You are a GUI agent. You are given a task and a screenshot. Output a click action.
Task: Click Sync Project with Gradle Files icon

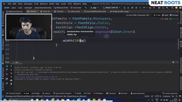pyautogui.click(x=159, y=8)
